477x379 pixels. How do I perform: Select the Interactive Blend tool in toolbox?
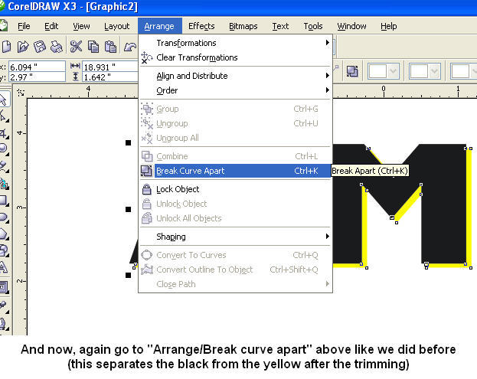(4, 287)
